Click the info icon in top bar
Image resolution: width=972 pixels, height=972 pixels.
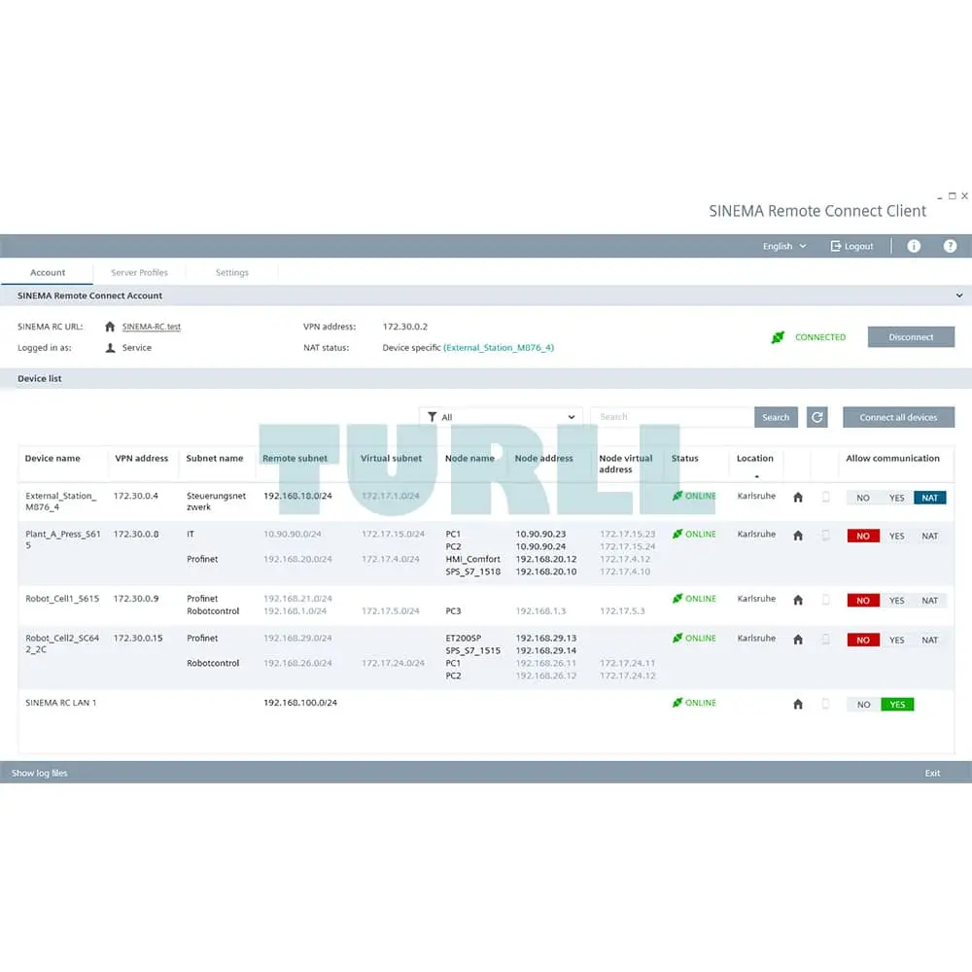[913, 246]
